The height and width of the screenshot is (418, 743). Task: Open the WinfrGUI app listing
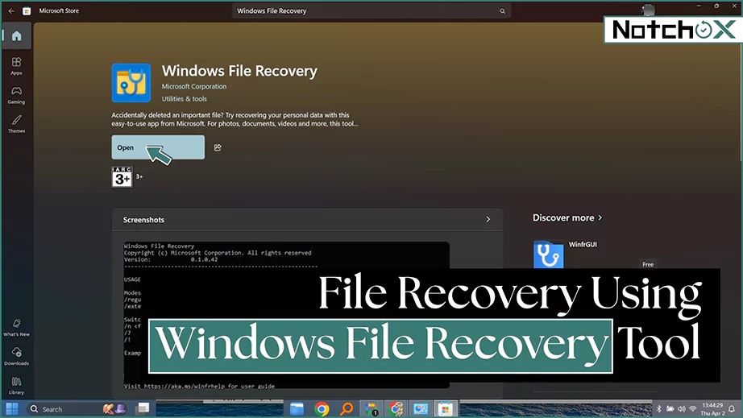coord(583,244)
